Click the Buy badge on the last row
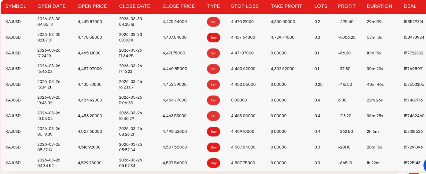This screenshot has width=426, height=174. point(213,163)
